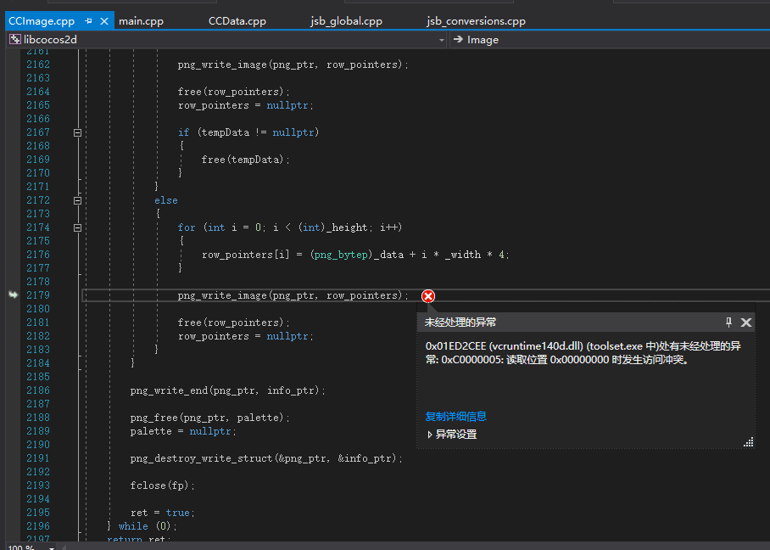Click the red exception error icon
The width and height of the screenshot is (770, 550).
tap(428, 295)
